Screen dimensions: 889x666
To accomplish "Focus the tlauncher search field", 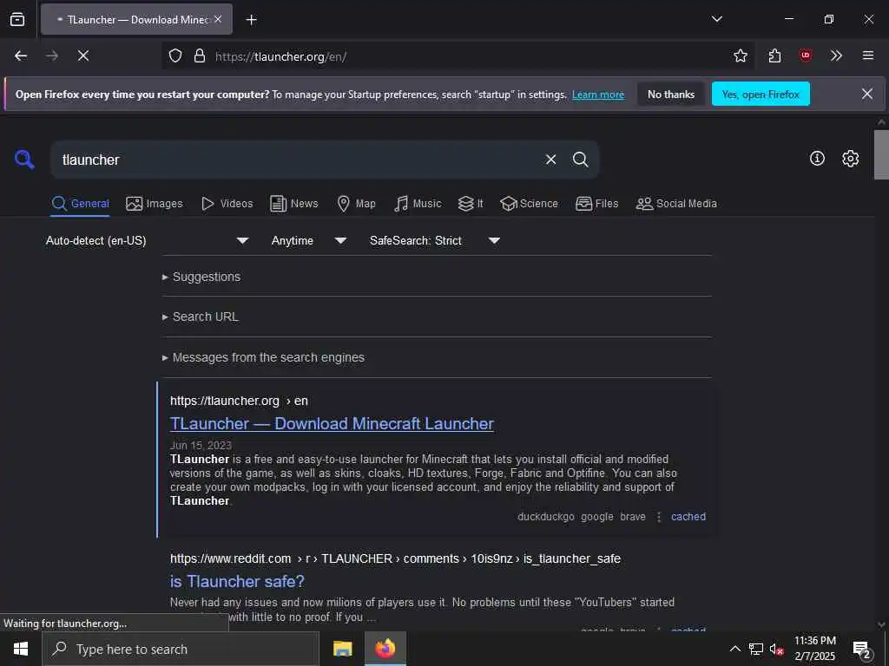I will click(x=295, y=160).
